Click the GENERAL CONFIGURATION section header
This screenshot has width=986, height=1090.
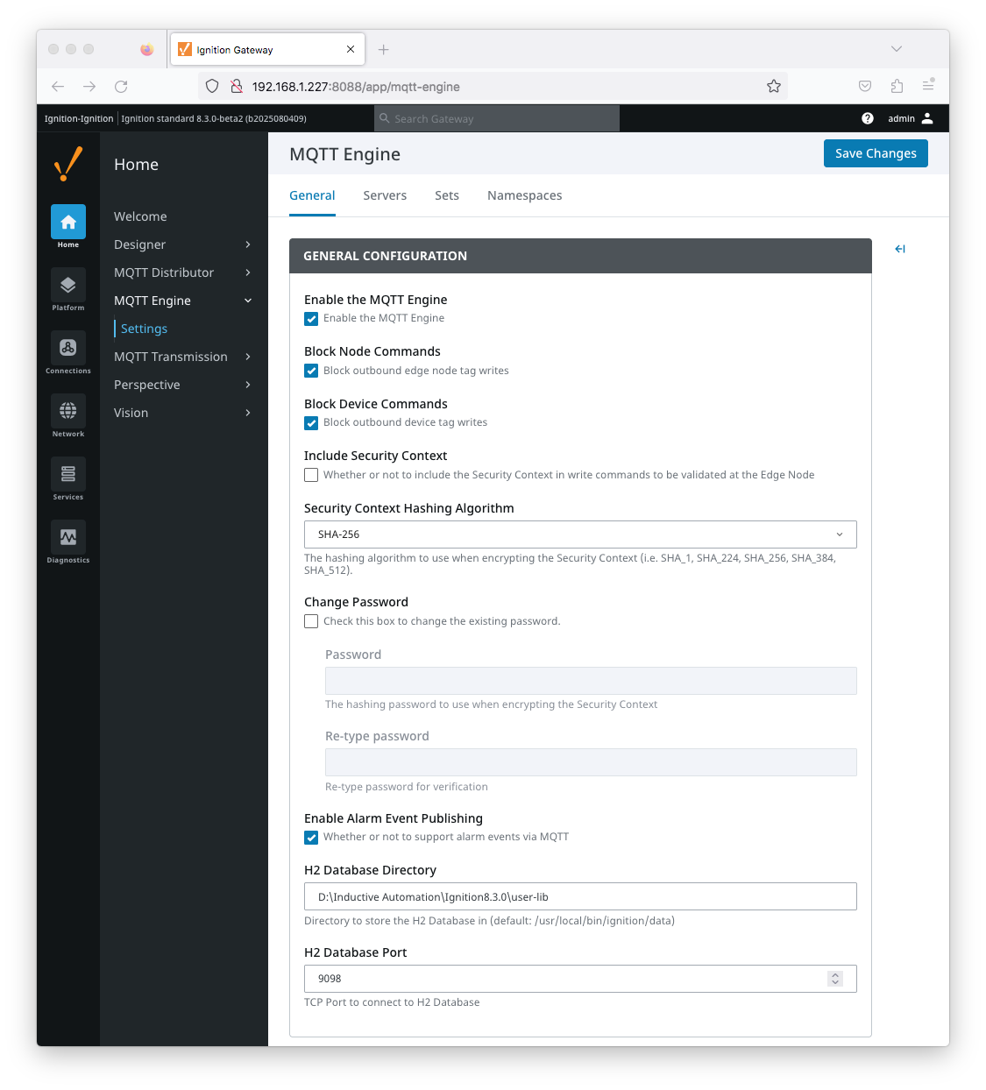coord(580,256)
